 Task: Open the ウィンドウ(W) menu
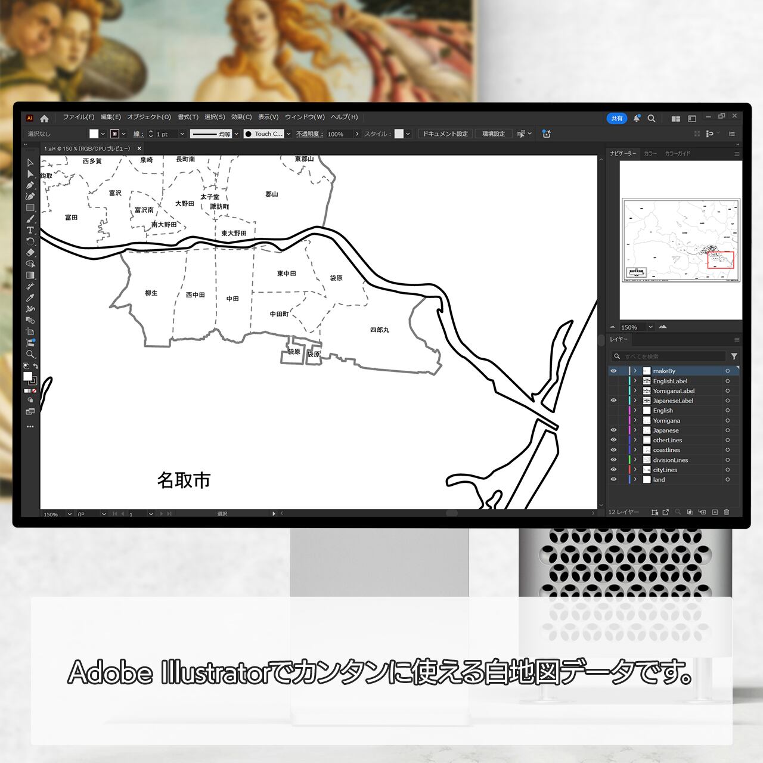(305, 117)
